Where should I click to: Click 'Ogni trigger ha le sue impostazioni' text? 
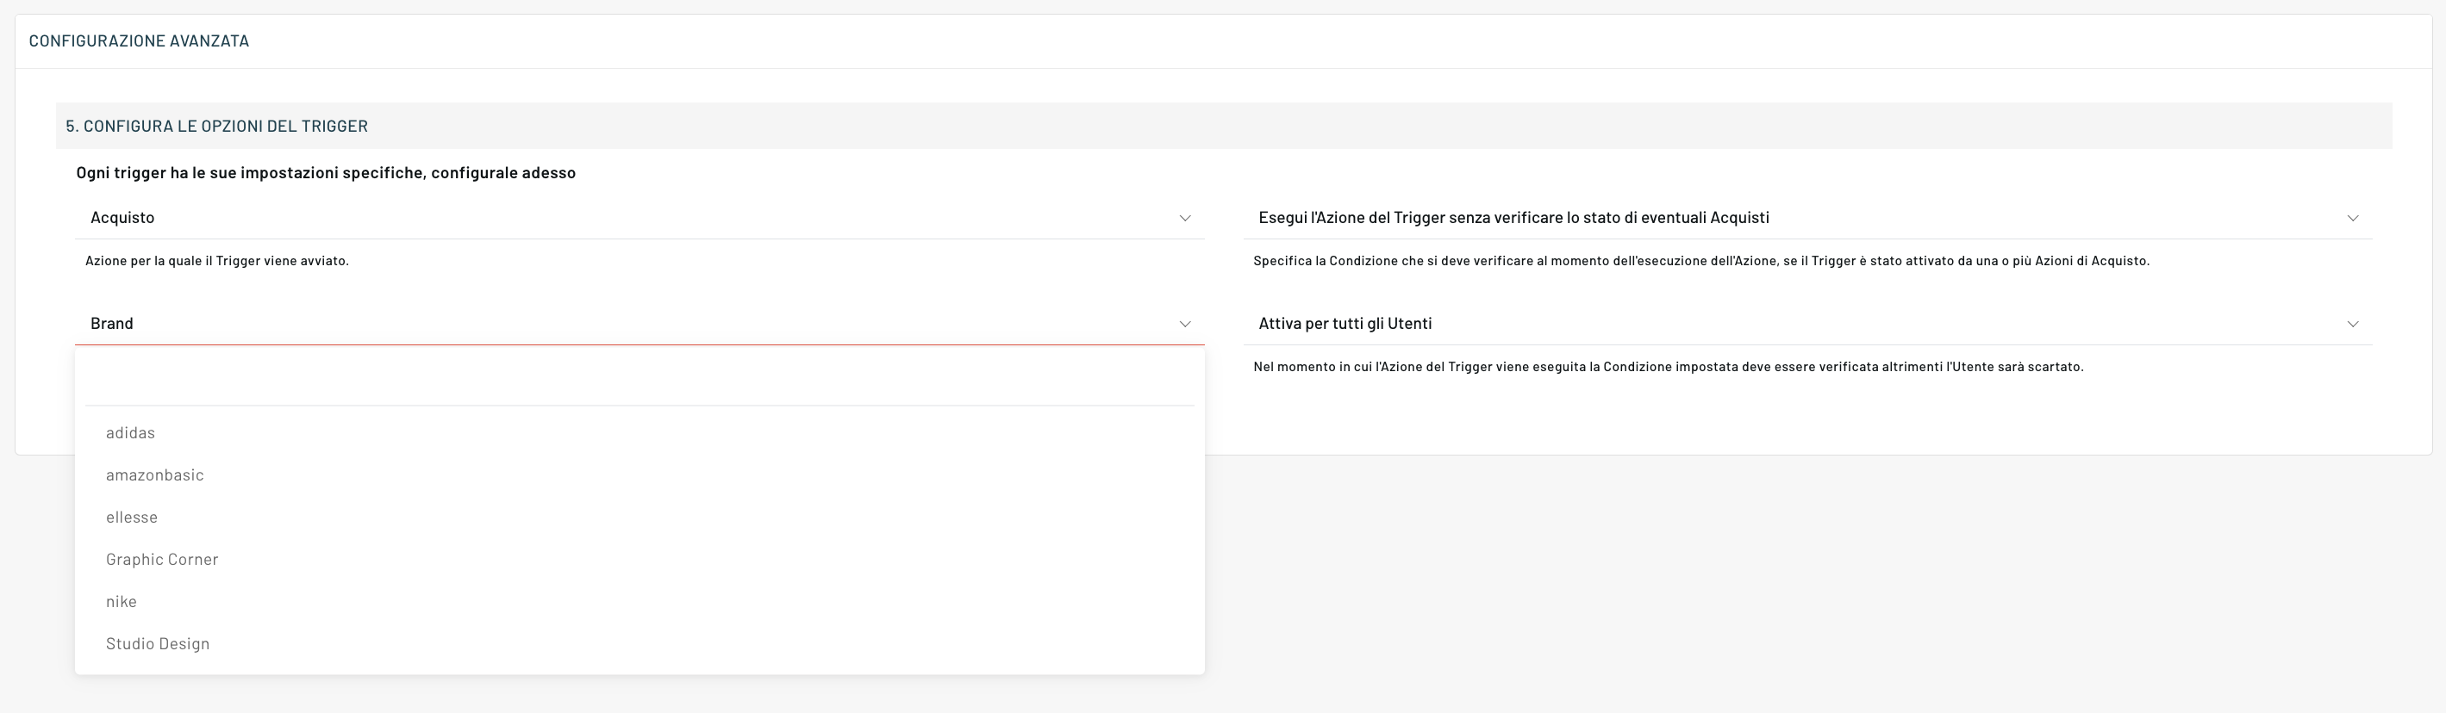(x=326, y=172)
